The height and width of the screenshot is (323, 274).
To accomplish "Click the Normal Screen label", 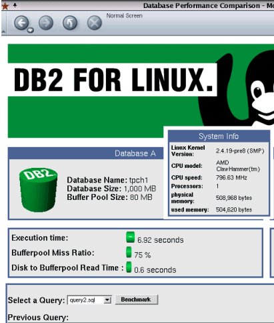I will [124, 15].
